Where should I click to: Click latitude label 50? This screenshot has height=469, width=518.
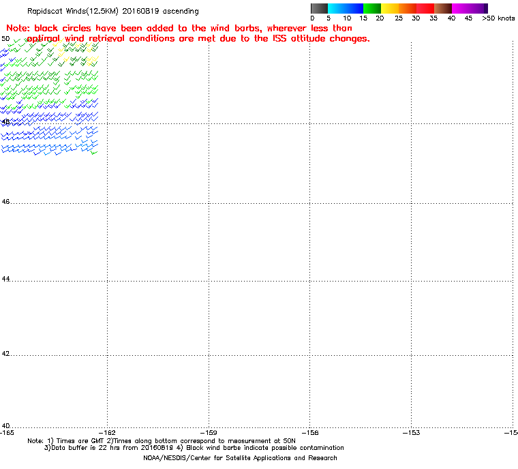pos(5,39)
